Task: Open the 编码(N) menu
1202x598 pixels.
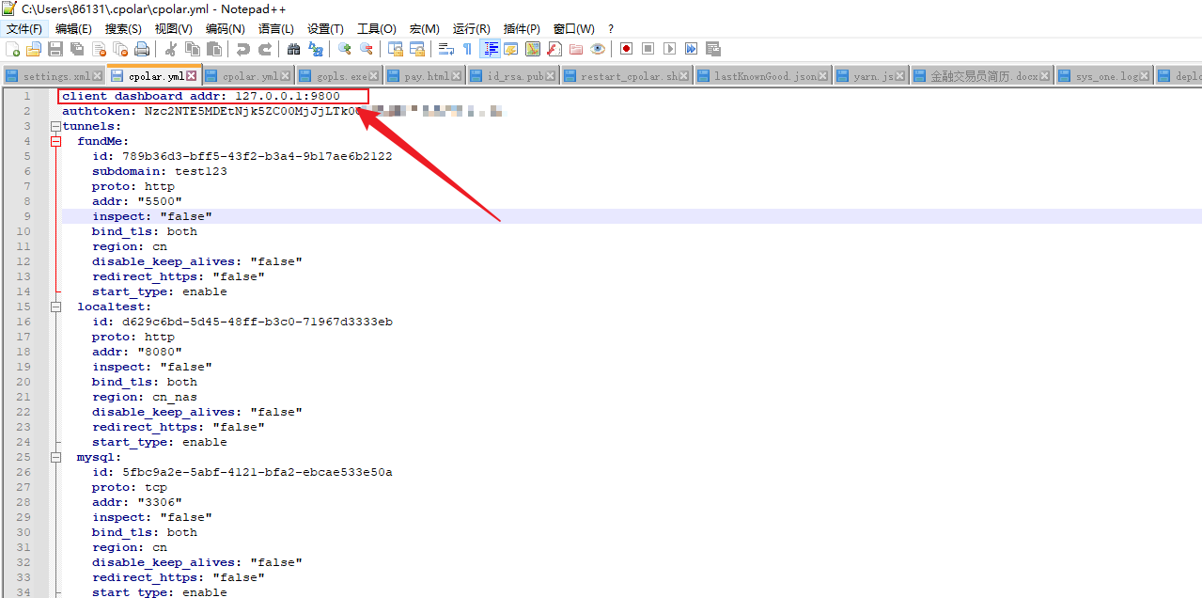Action: coord(225,29)
